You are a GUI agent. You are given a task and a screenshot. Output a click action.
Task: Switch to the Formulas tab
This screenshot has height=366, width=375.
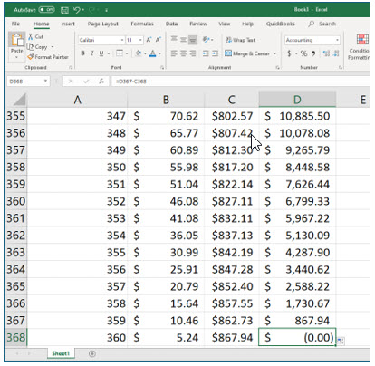[x=142, y=24]
